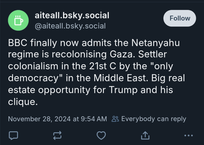Screen dimensions: 204x145
Task: Click the reply speech bubble icon
Action: (14, 135)
